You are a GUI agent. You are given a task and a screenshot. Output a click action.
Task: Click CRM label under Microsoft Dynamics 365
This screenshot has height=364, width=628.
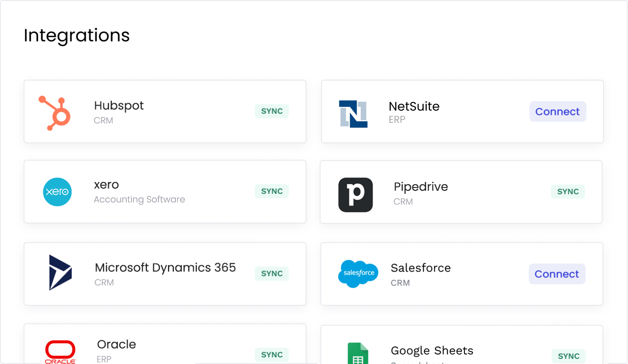point(104,283)
